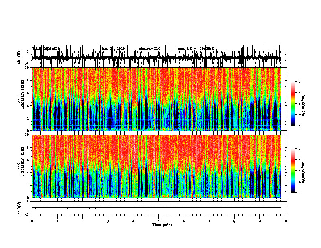Click the flat ch.3 waveform trace
Image resolution: width=321 pixels, height=248 pixels.
(x=156, y=208)
